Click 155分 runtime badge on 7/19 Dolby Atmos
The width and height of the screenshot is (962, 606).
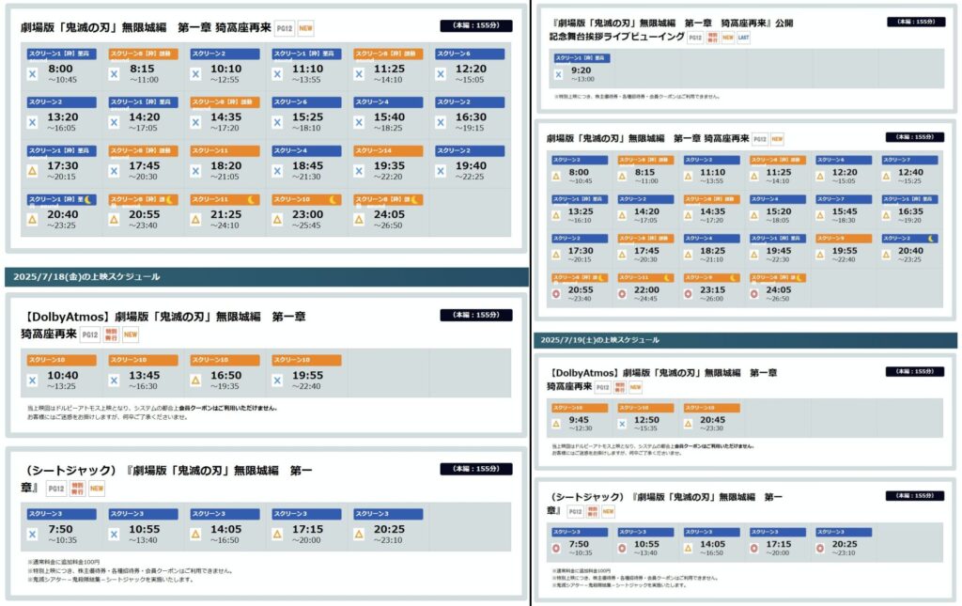[x=915, y=371]
